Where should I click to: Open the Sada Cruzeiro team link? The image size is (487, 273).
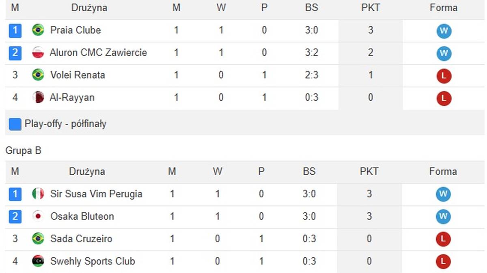coord(81,239)
